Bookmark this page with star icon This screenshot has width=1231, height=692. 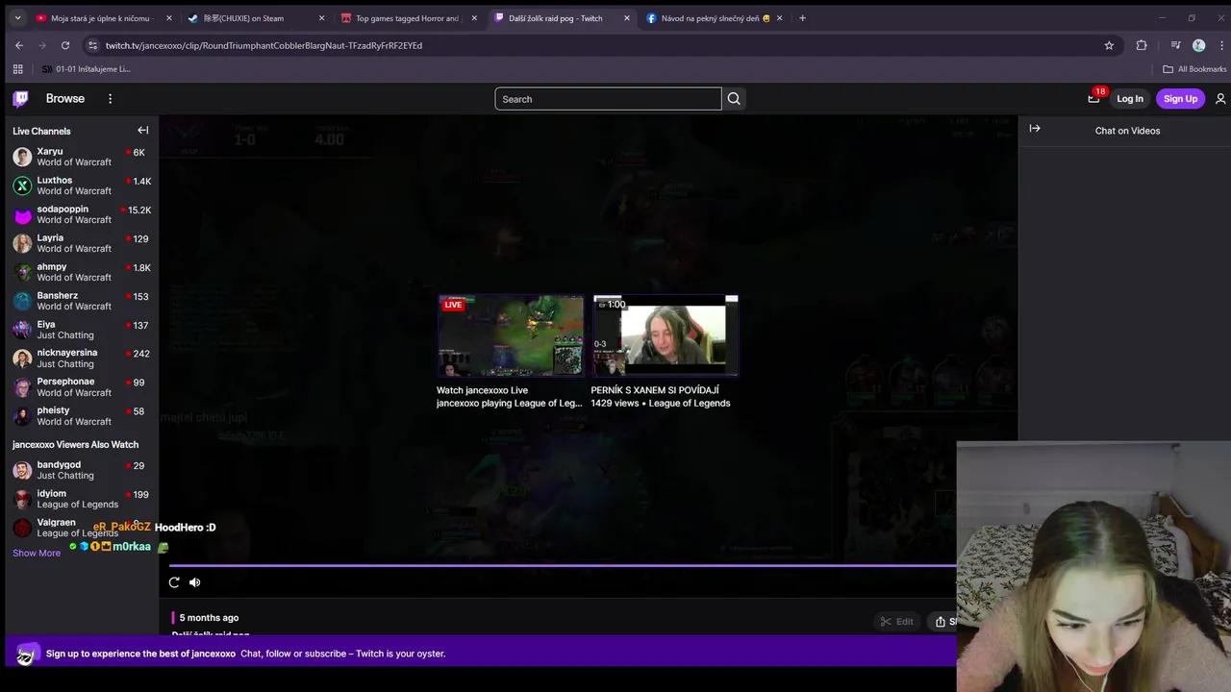1109,45
